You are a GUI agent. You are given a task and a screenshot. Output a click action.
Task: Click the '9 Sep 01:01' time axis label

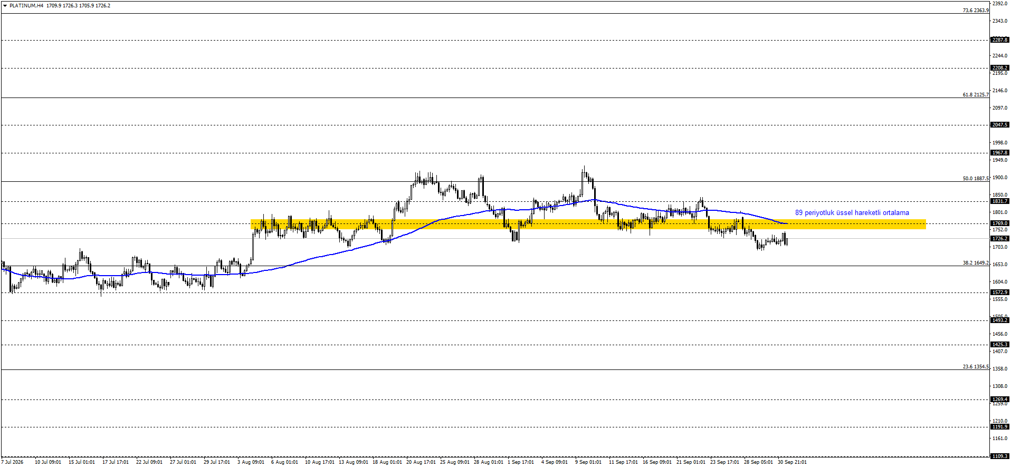588,462
